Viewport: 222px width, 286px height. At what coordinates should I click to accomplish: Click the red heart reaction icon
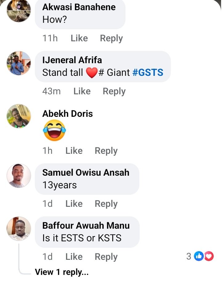pos(209,256)
